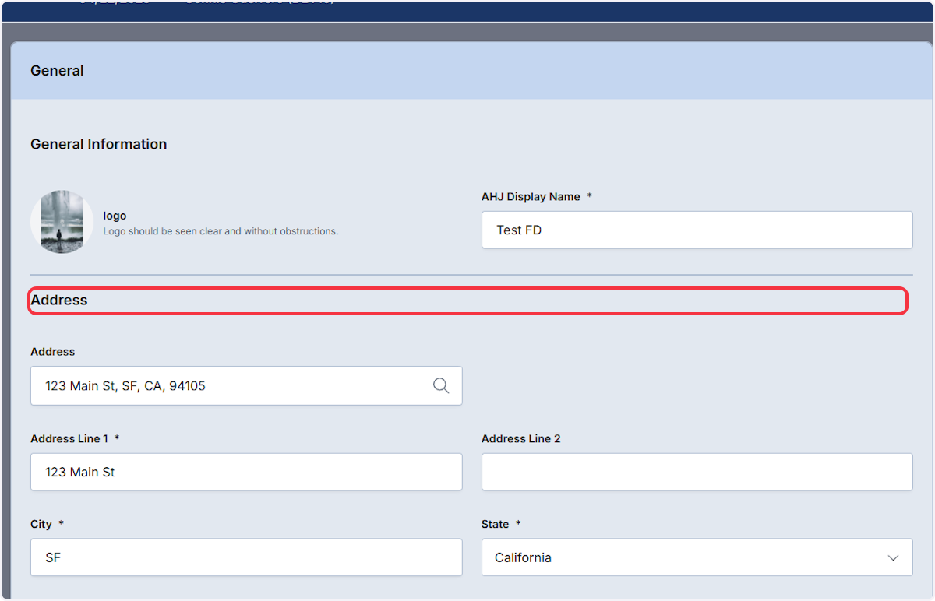Click the Address search input field
Viewport: 935px width, 601px height.
(x=246, y=385)
